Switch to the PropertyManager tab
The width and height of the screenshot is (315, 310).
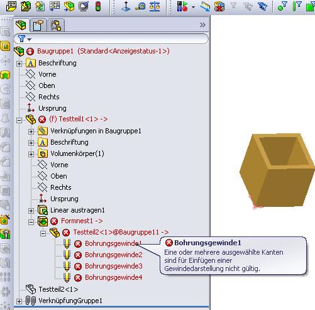38,26
